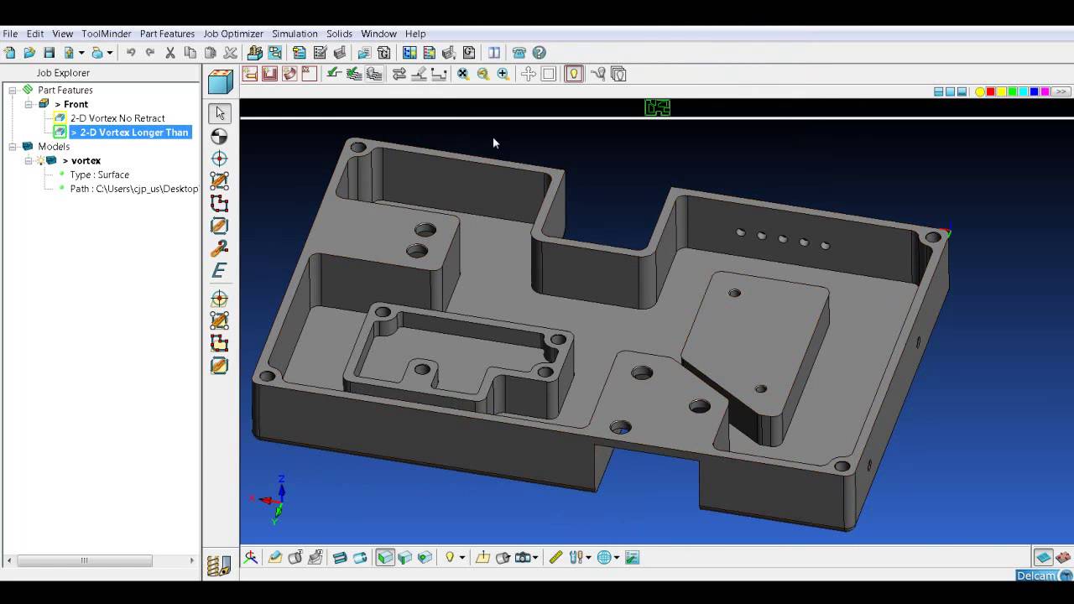
Task: Click the yellow magnifier zoom icon
Action: 483,74
